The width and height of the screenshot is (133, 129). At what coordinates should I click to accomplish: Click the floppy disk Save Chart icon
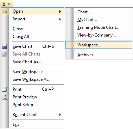(x=5, y=46)
